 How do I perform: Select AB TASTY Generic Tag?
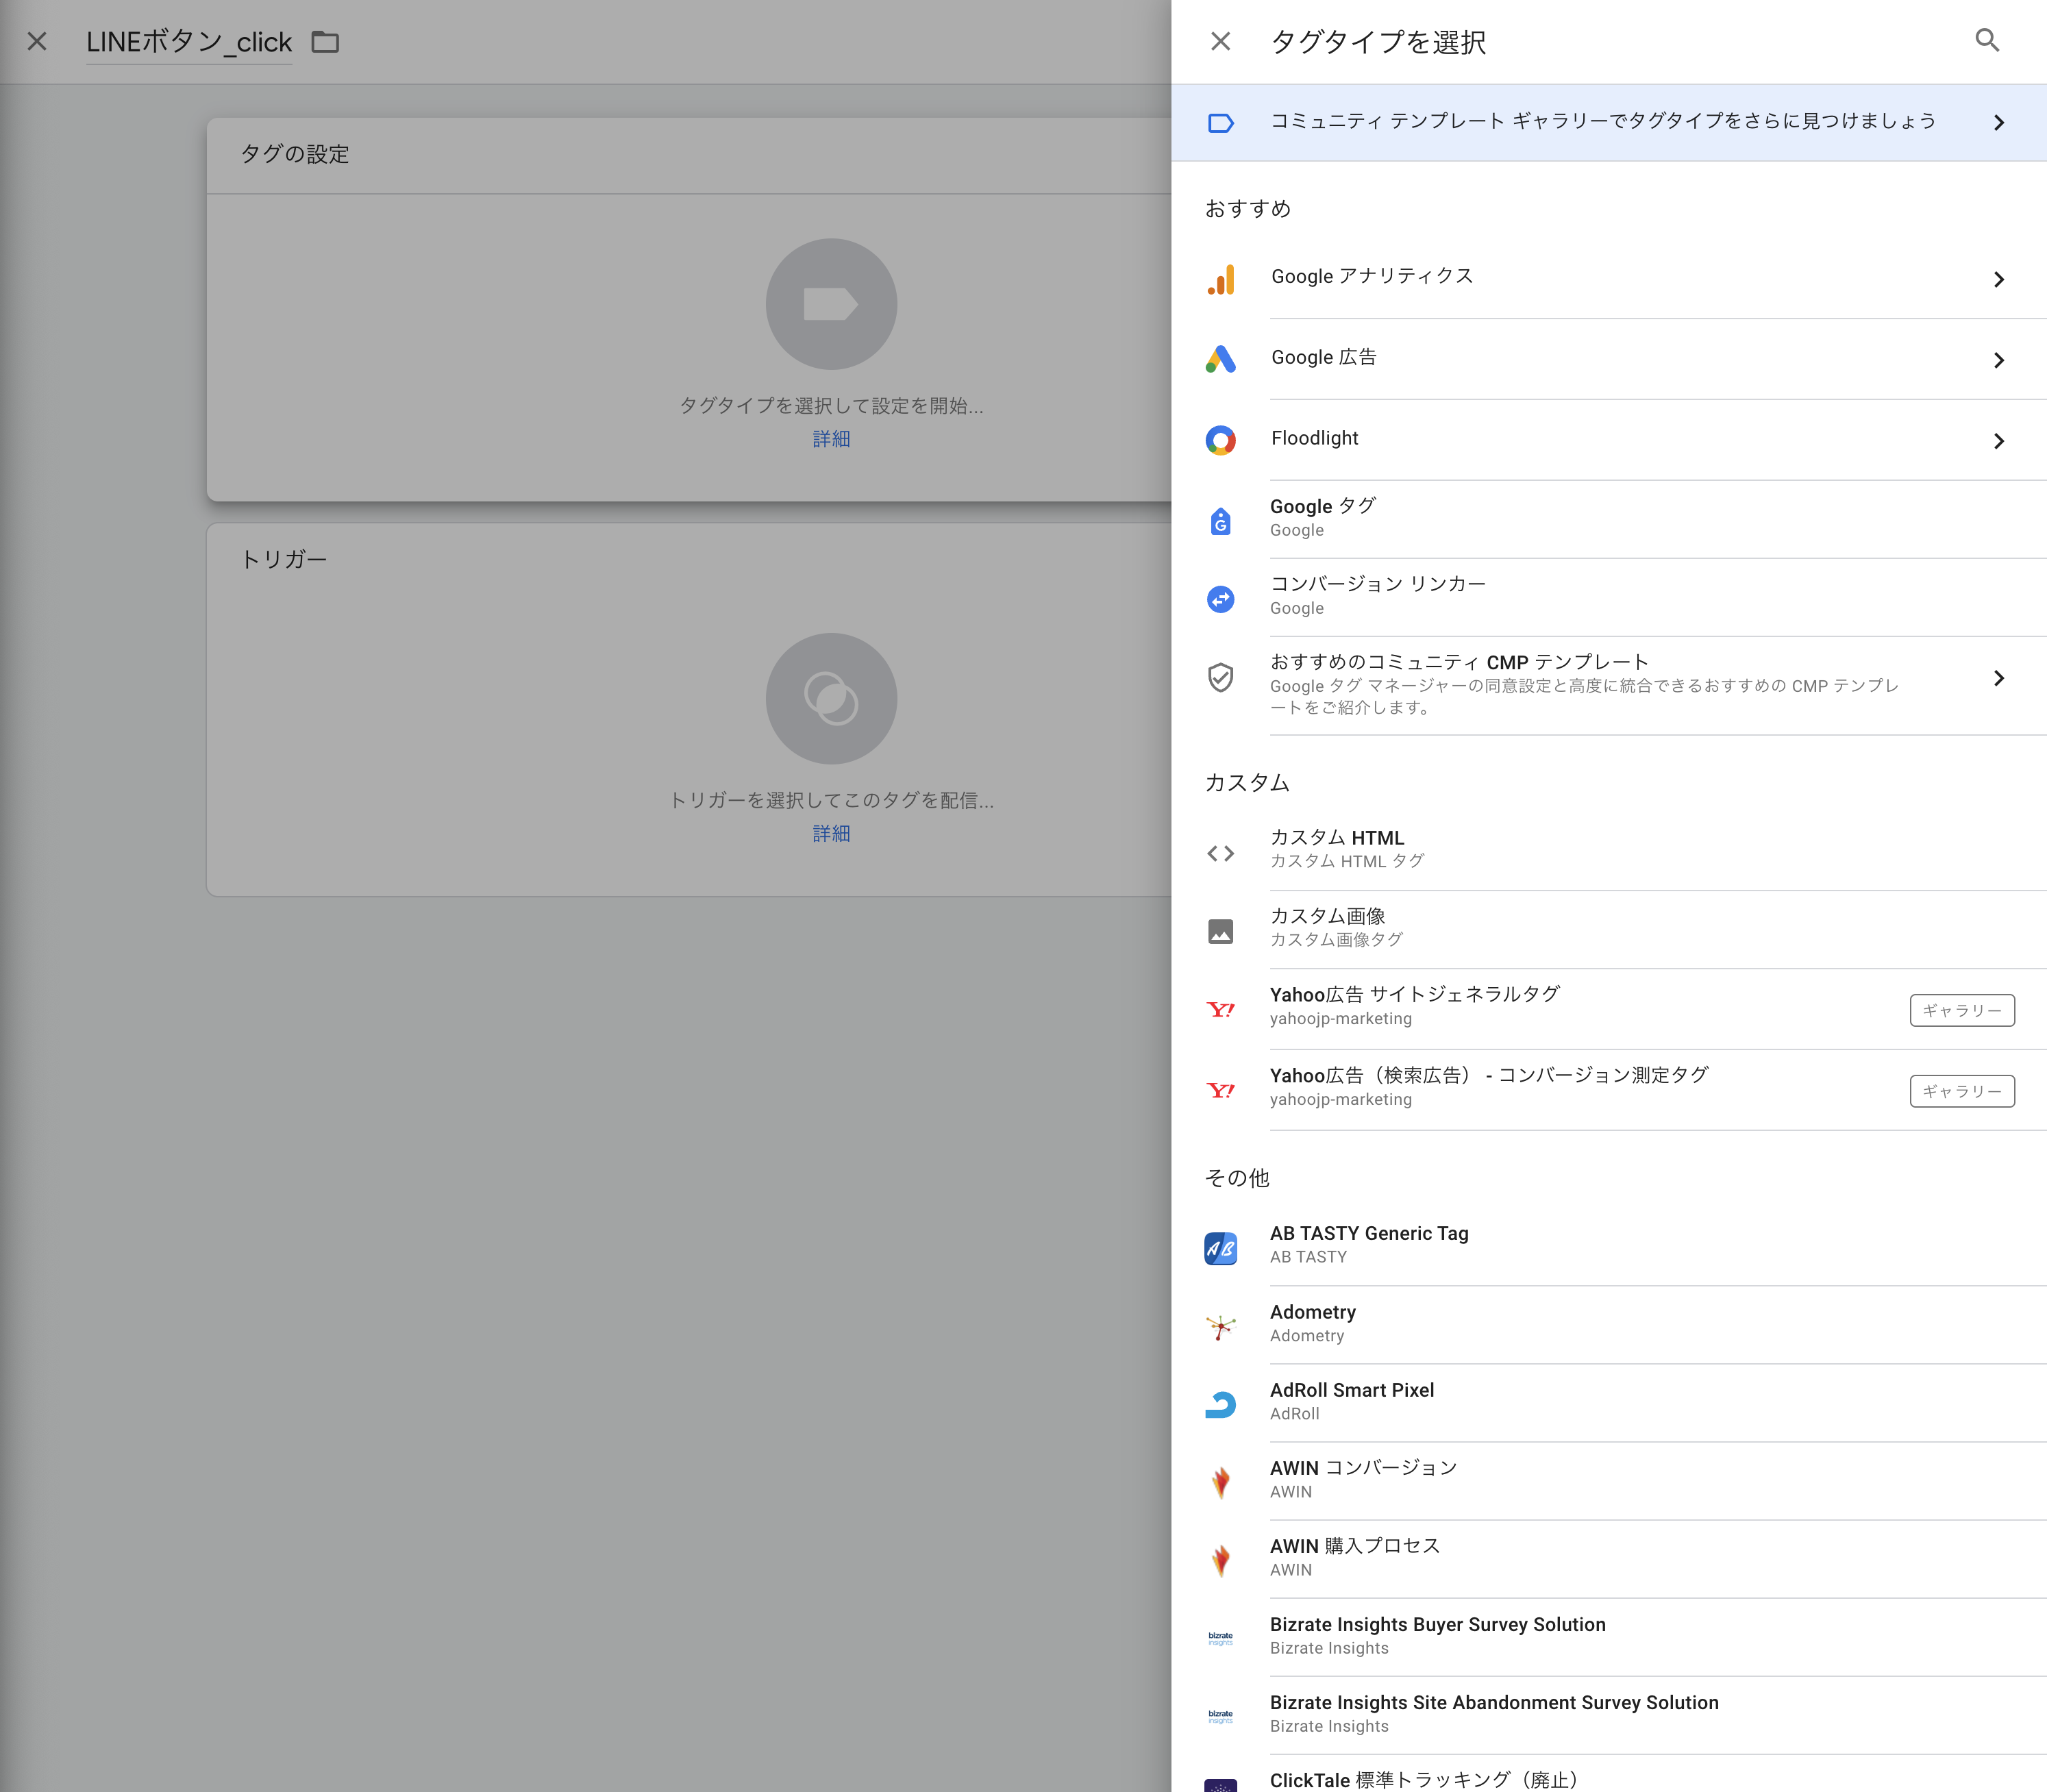coord(1608,1246)
